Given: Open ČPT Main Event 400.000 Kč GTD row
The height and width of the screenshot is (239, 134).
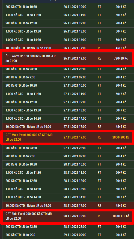Looking at the screenshot, I should (x=67, y=137).
